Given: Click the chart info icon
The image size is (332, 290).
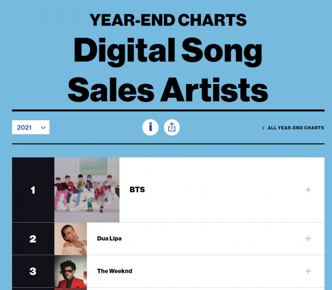Looking at the screenshot, I should (x=150, y=127).
